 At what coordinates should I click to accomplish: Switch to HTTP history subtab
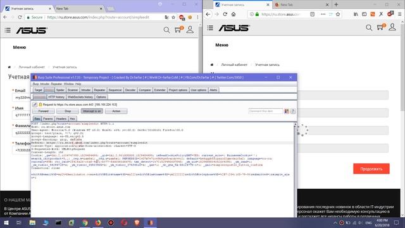(56, 97)
